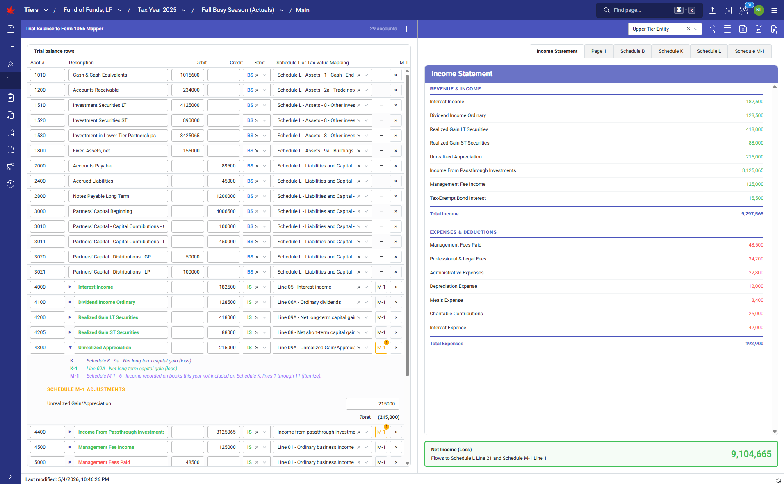The width and height of the screenshot is (784, 484).
Task: Click the new document plus icon in toolbar
Action: tap(774, 29)
